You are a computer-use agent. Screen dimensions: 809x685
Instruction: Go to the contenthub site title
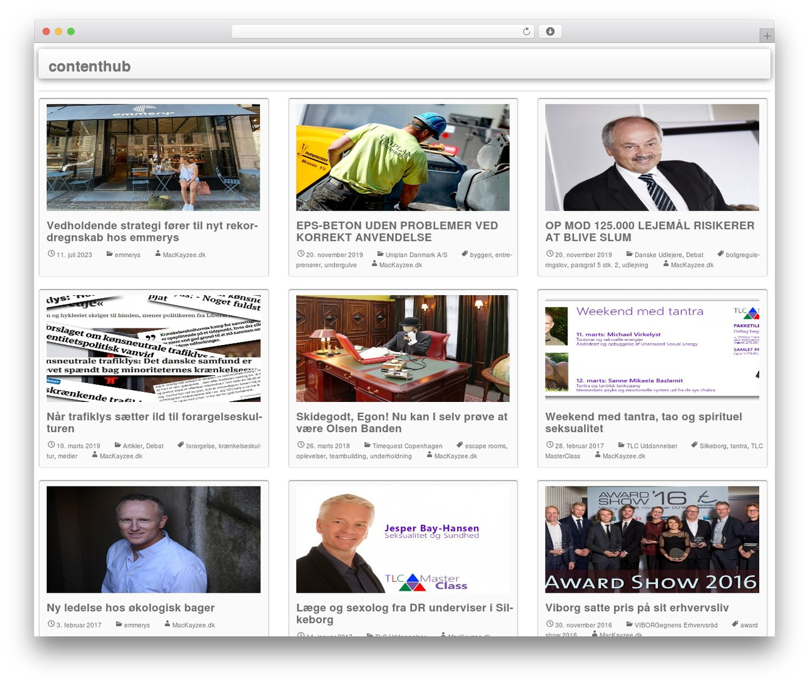pos(90,66)
